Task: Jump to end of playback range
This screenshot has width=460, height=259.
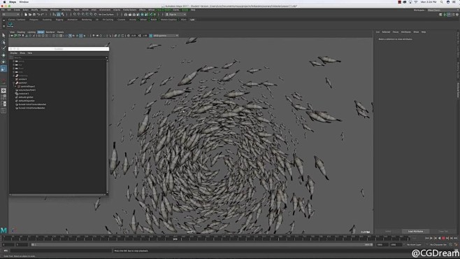Action: click(456, 239)
